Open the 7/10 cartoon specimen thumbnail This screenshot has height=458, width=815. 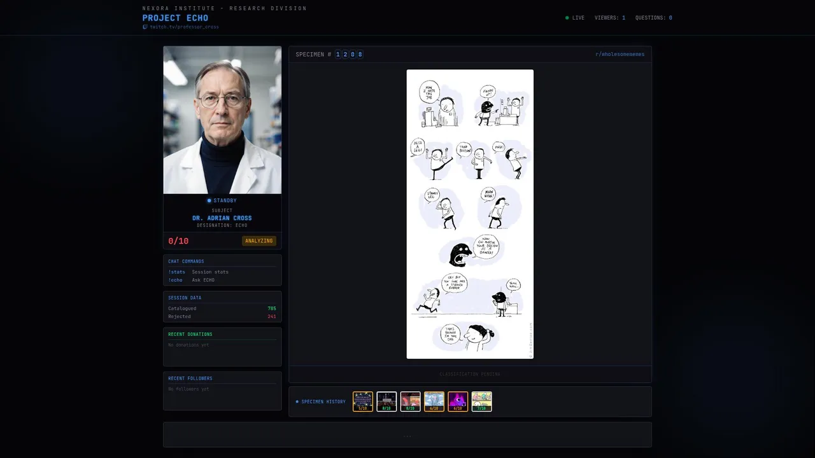coord(481,401)
